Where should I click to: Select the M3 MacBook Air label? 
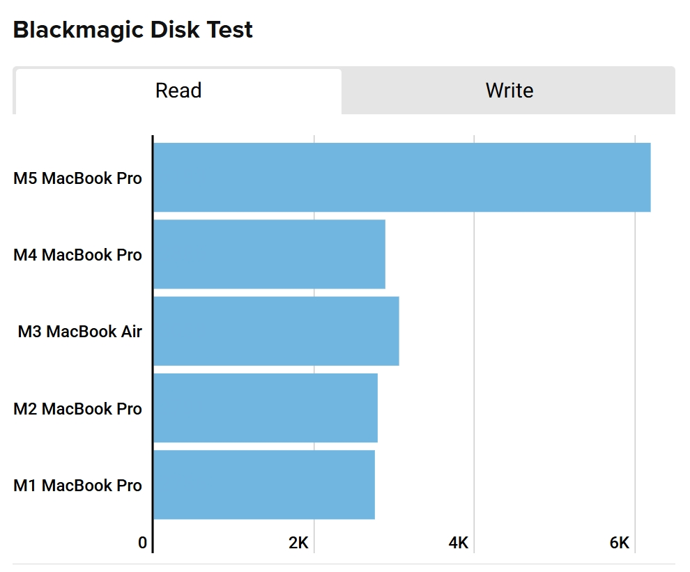(79, 332)
